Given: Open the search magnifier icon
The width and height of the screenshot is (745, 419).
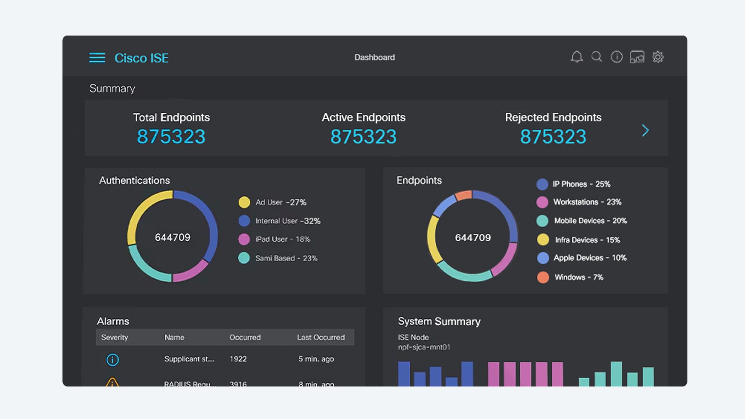Looking at the screenshot, I should (596, 57).
